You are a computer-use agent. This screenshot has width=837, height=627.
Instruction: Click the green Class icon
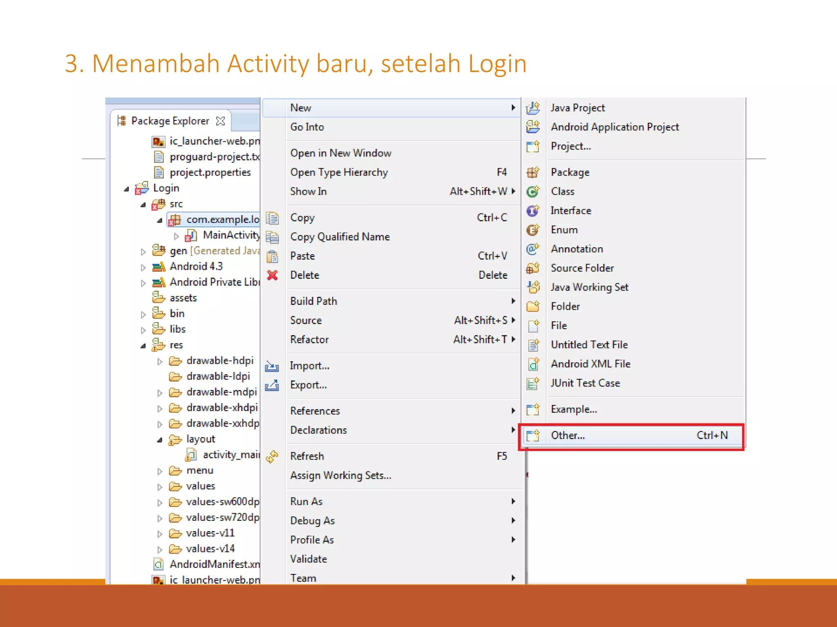click(533, 191)
